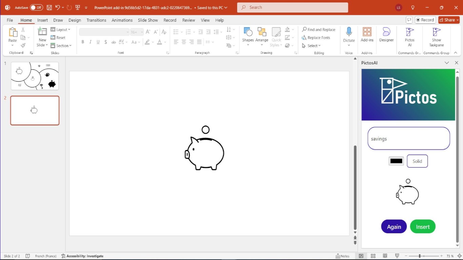Launch Pictos AI from the ribbon
Image resolution: width=463 pixels, height=260 pixels.
click(410, 32)
